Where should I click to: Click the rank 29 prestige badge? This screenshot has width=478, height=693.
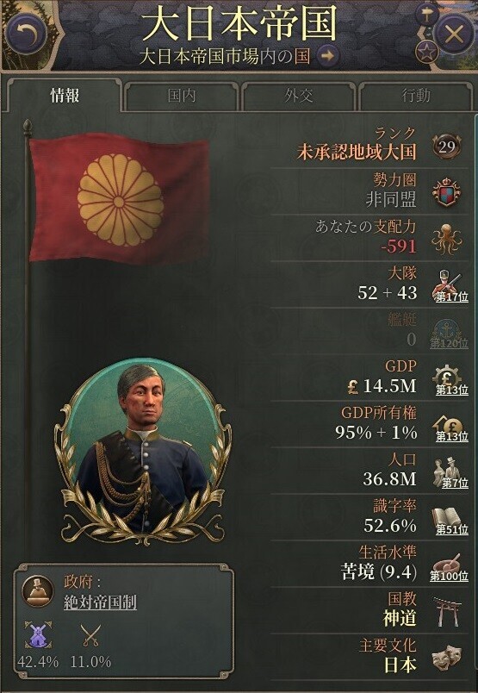[447, 147]
